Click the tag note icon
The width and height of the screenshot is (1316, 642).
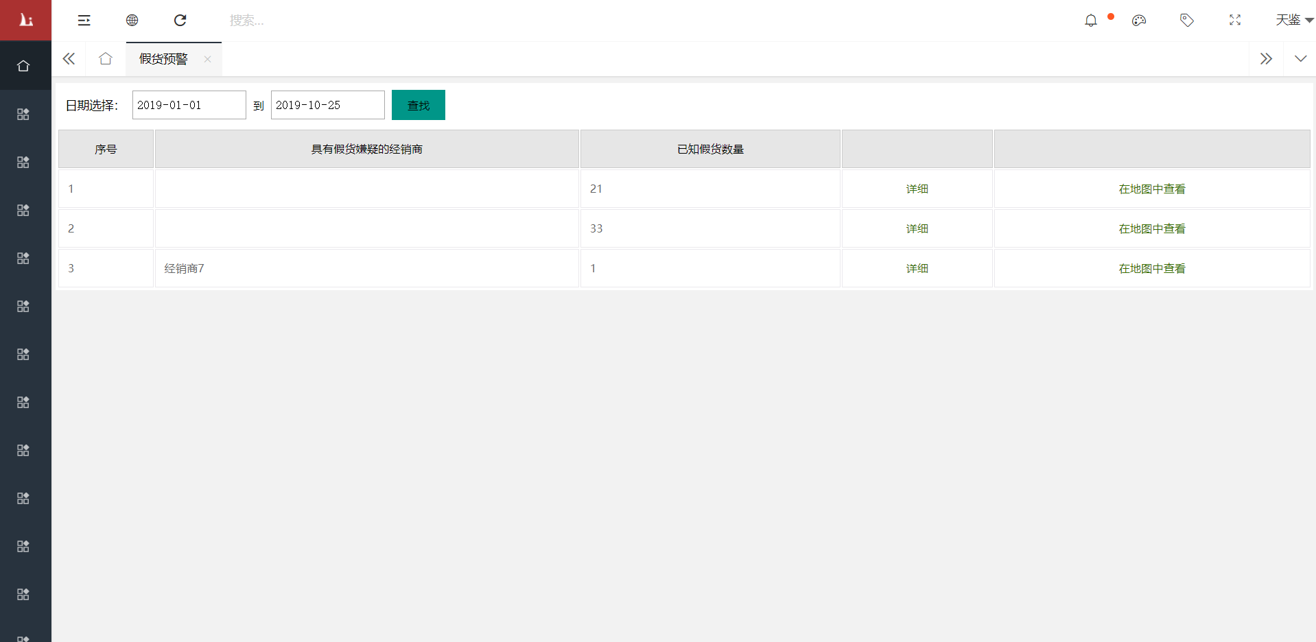[x=1186, y=21]
